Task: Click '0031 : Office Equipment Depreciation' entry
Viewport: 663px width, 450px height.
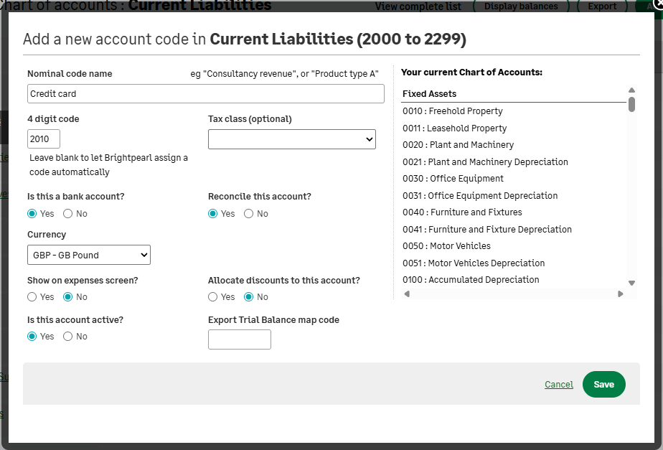Action: pyautogui.click(x=480, y=196)
